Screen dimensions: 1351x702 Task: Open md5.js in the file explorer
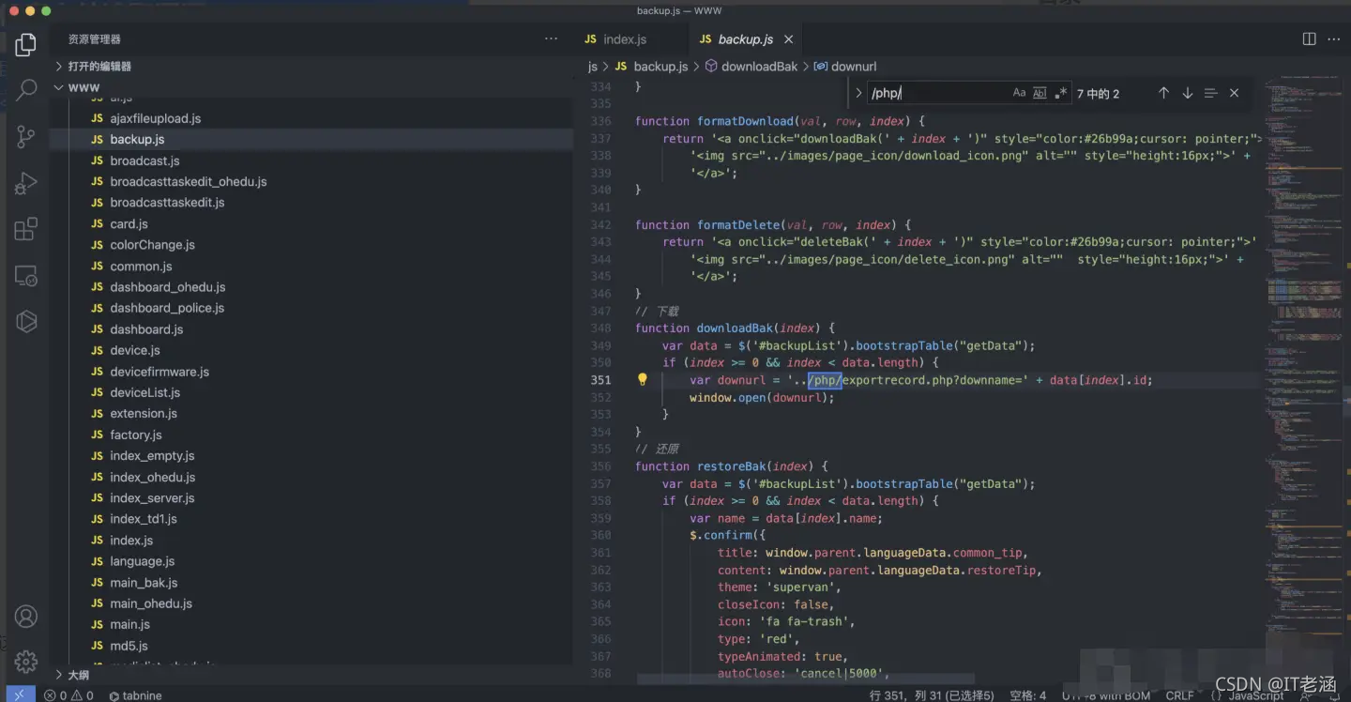129,646
